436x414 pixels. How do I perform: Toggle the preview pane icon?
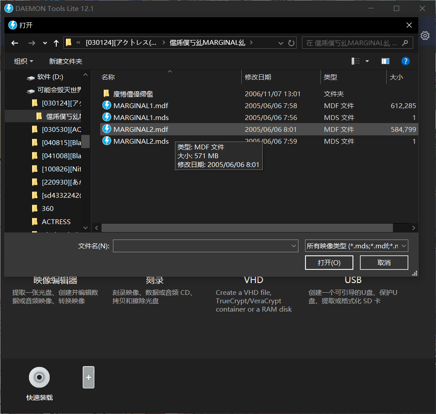click(385, 61)
